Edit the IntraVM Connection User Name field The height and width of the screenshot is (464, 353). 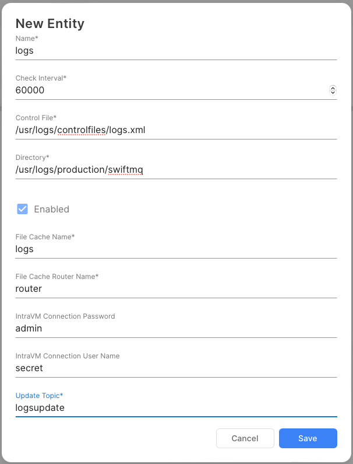[175, 368]
